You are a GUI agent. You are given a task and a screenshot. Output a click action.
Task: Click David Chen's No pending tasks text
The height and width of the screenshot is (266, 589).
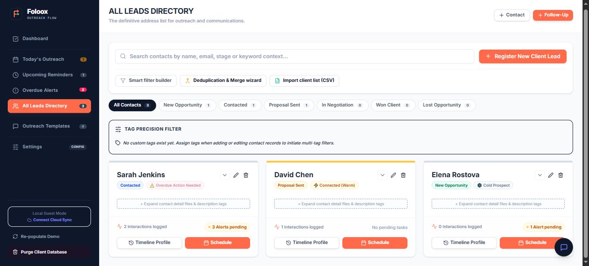pos(390,228)
